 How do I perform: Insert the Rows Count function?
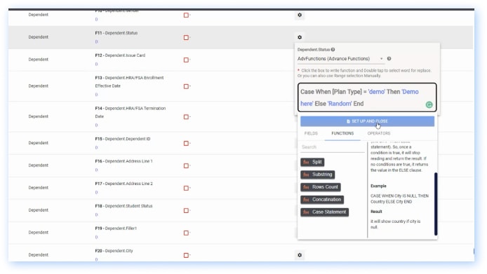click(x=321, y=187)
